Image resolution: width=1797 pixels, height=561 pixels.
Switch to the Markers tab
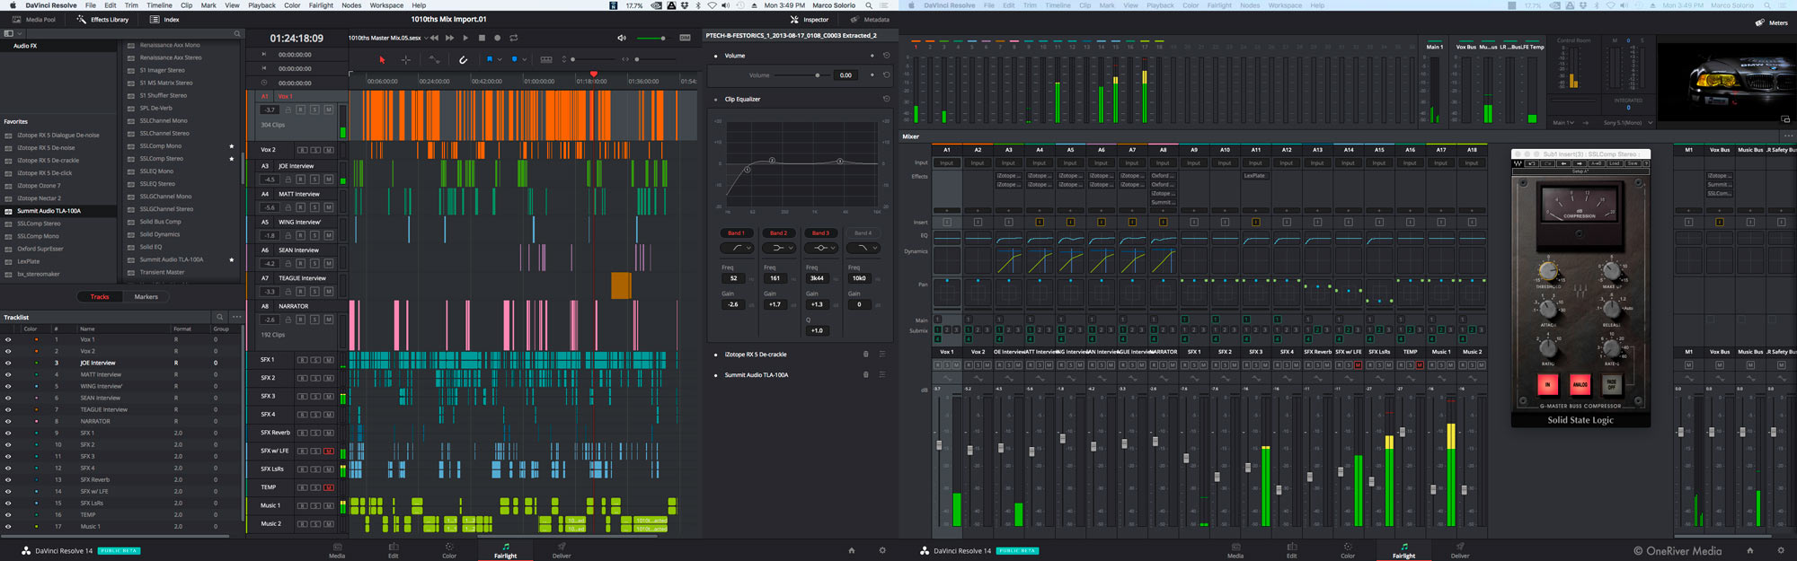[146, 296]
